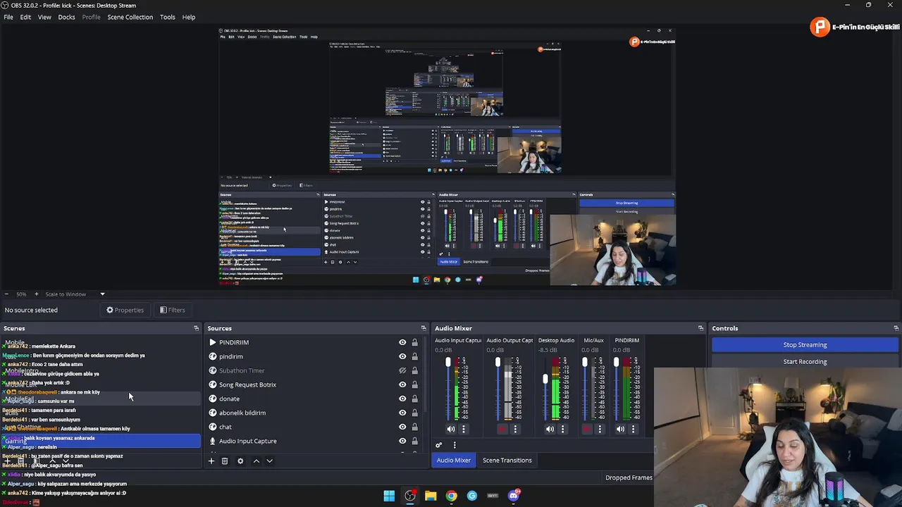Mute the Desktop Audio channel
This screenshot has height=507, width=902.
tap(550, 429)
